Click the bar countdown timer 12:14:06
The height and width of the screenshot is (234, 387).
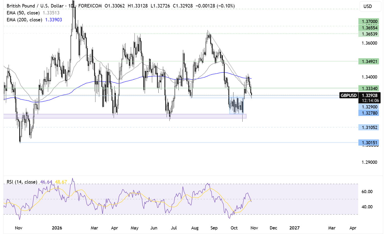[370, 100]
